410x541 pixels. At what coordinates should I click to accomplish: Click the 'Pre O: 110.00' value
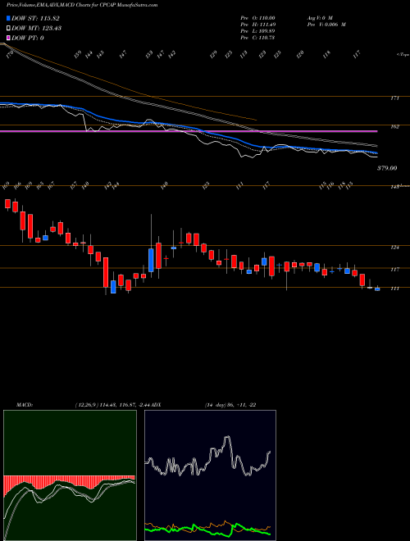(257, 18)
